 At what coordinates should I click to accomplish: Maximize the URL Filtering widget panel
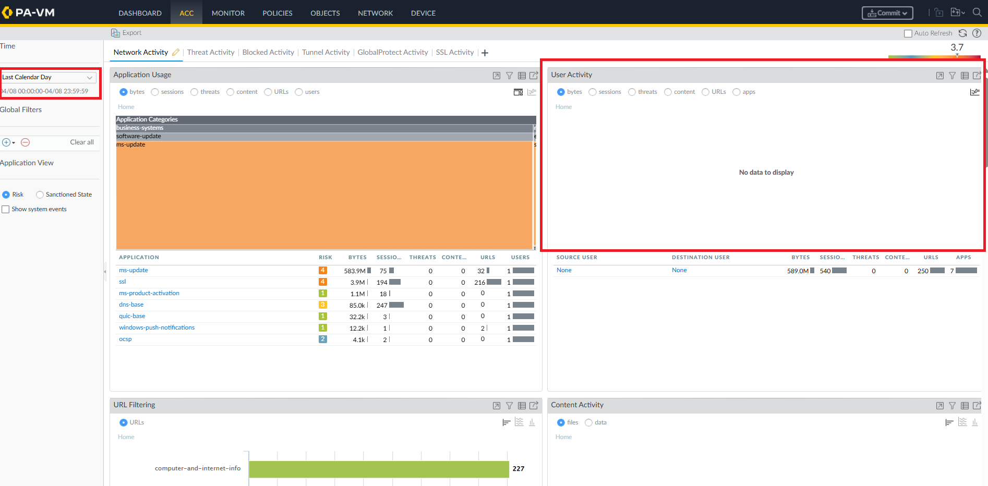tap(496, 406)
